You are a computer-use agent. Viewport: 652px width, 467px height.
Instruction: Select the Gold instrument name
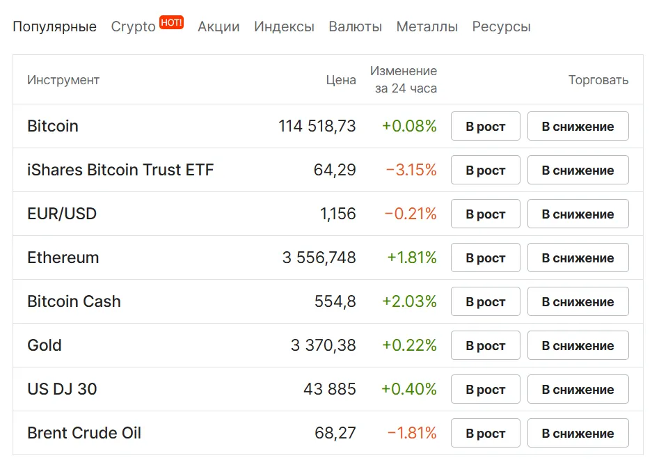(44, 345)
